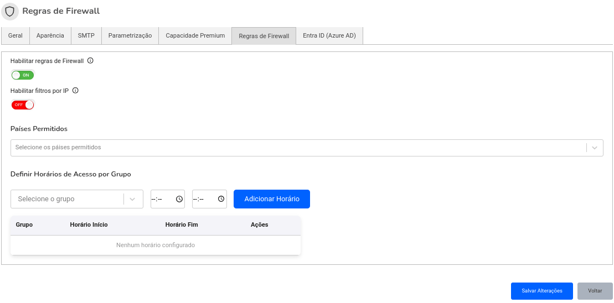614x303 pixels.
Task: Click the Salvar Alterações button
Action: (541, 291)
